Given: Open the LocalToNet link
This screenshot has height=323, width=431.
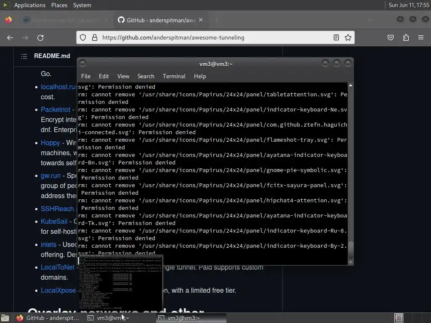Looking at the screenshot, I should coord(58,267).
